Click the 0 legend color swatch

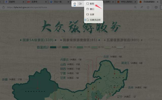click(120, 47)
